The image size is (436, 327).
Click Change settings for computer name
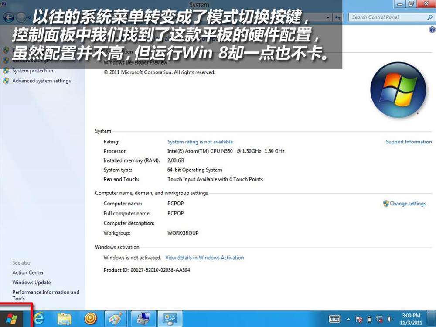[407, 204]
